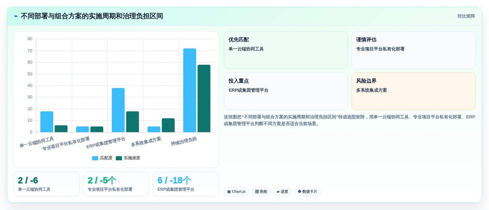Open the 风险边界 matrix card
This screenshot has height=210, width=489.
[413, 91]
